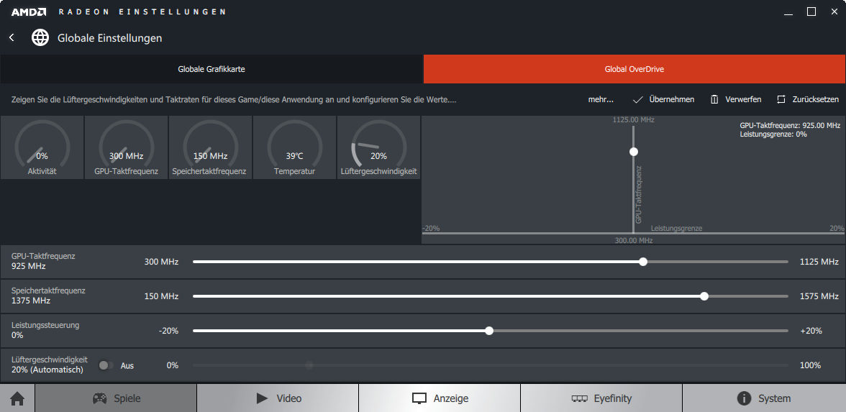This screenshot has height=412, width=846.
Task: Open the System tab
Action: (764, 398)
